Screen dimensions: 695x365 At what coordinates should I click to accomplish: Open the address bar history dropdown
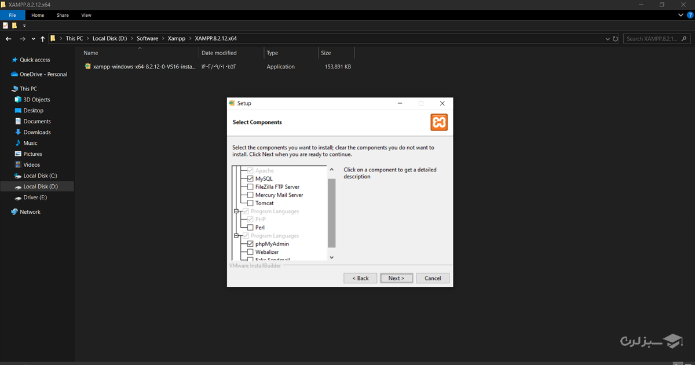pos(607,39)
